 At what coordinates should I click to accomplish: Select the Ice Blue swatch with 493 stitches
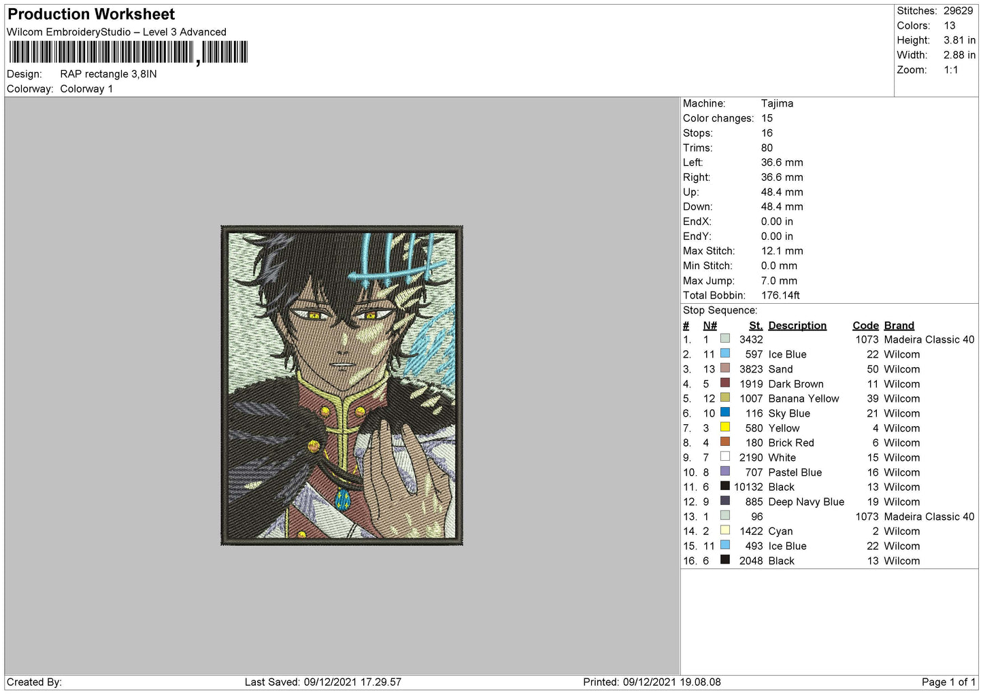point(725,545)
